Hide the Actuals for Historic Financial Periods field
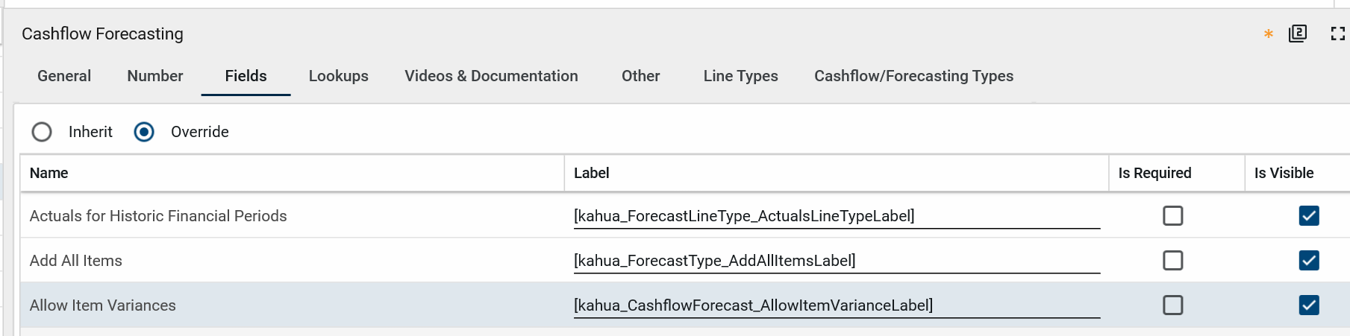 pos(1308,216)
